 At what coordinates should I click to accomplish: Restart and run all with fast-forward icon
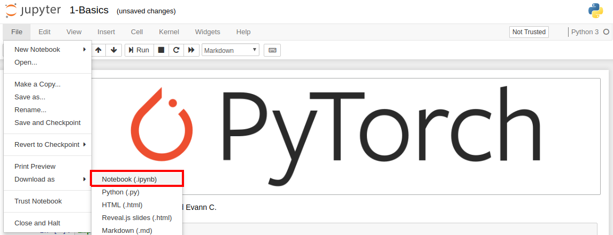191,50
